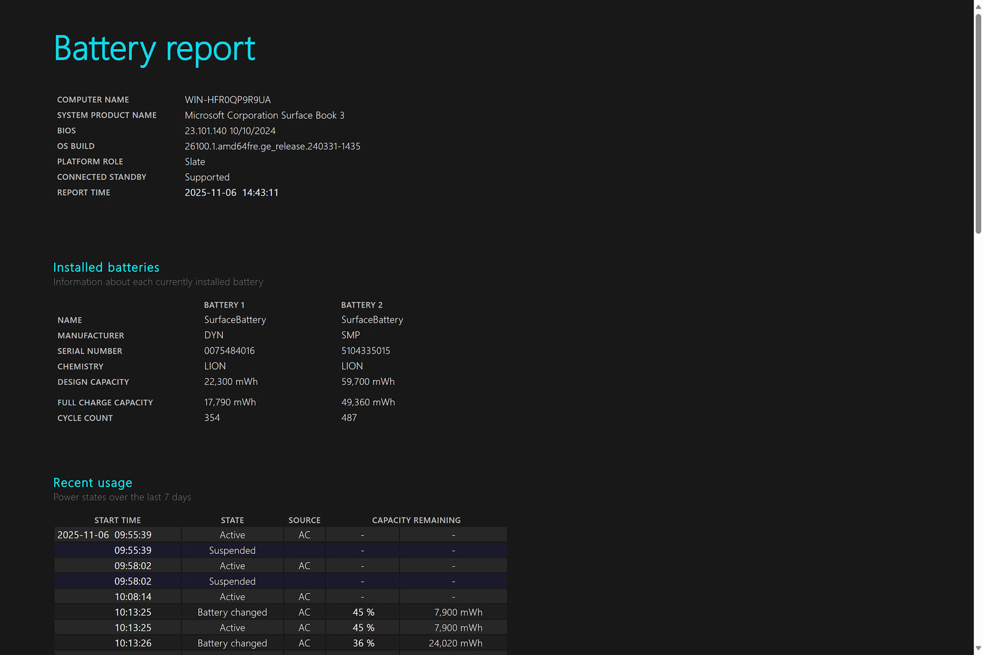Click the BATTERY 2 column header
983x655 pixels.
[361, 305]
